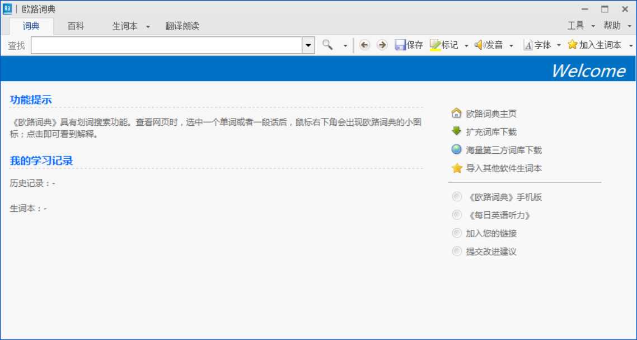The height and width of the screenshot is (340, 637).
Task: Expand the search box history dropdown
Action: 308,45
